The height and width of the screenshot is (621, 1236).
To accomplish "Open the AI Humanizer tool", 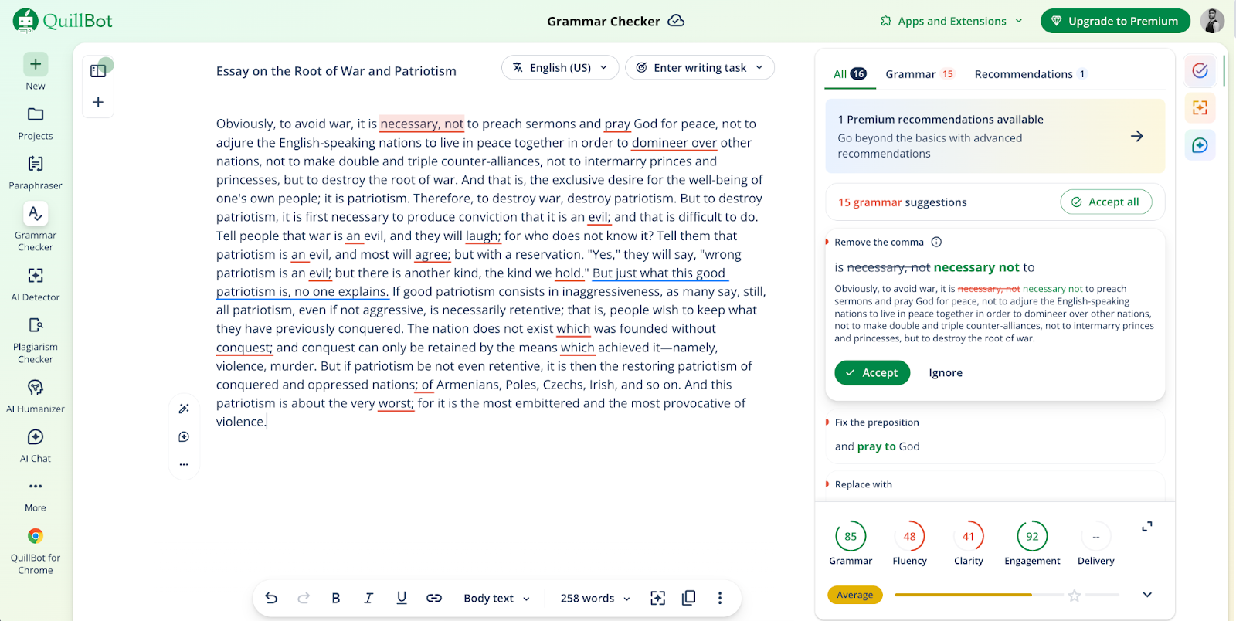I will [36, 395].
